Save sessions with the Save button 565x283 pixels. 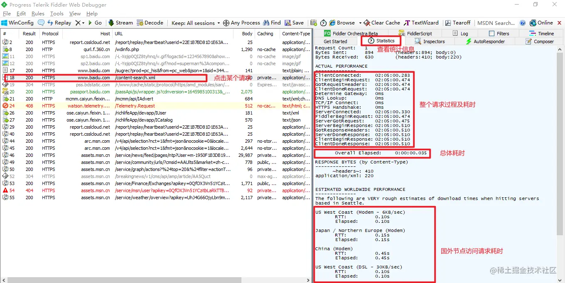pyautogui.click(x=294, y=23)
